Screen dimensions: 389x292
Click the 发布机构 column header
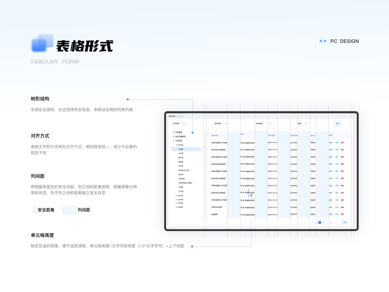tap(294, 136)
